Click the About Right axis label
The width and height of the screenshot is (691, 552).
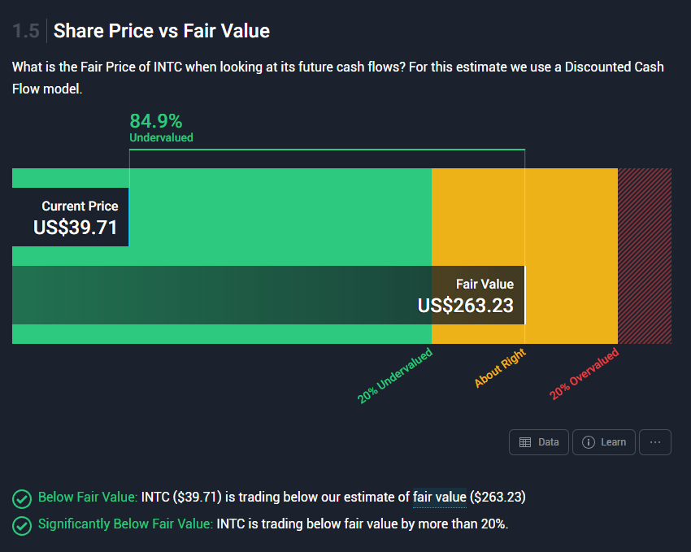tap(500, 368)
